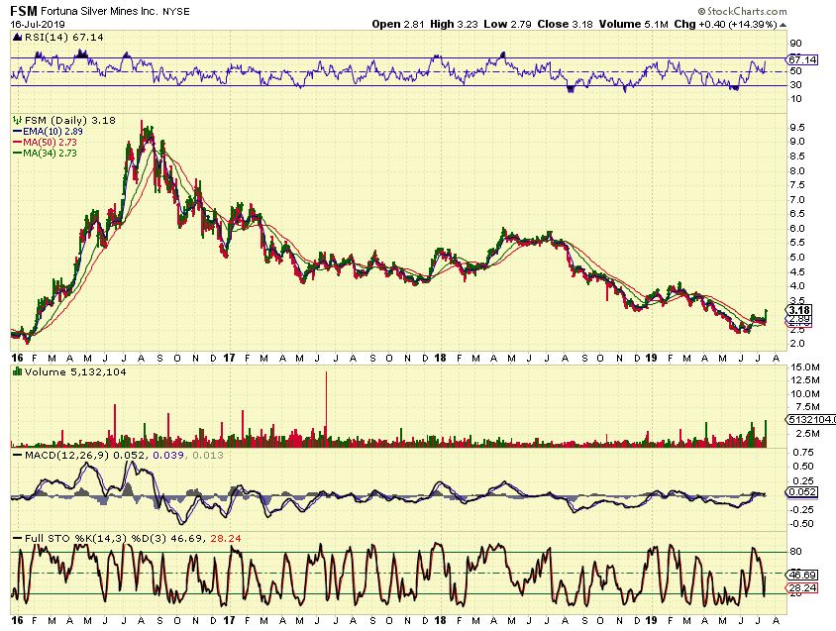Click the 'Open 2.81' quote value
Viewport: 836px width, 631px height.
coord(398,24)
